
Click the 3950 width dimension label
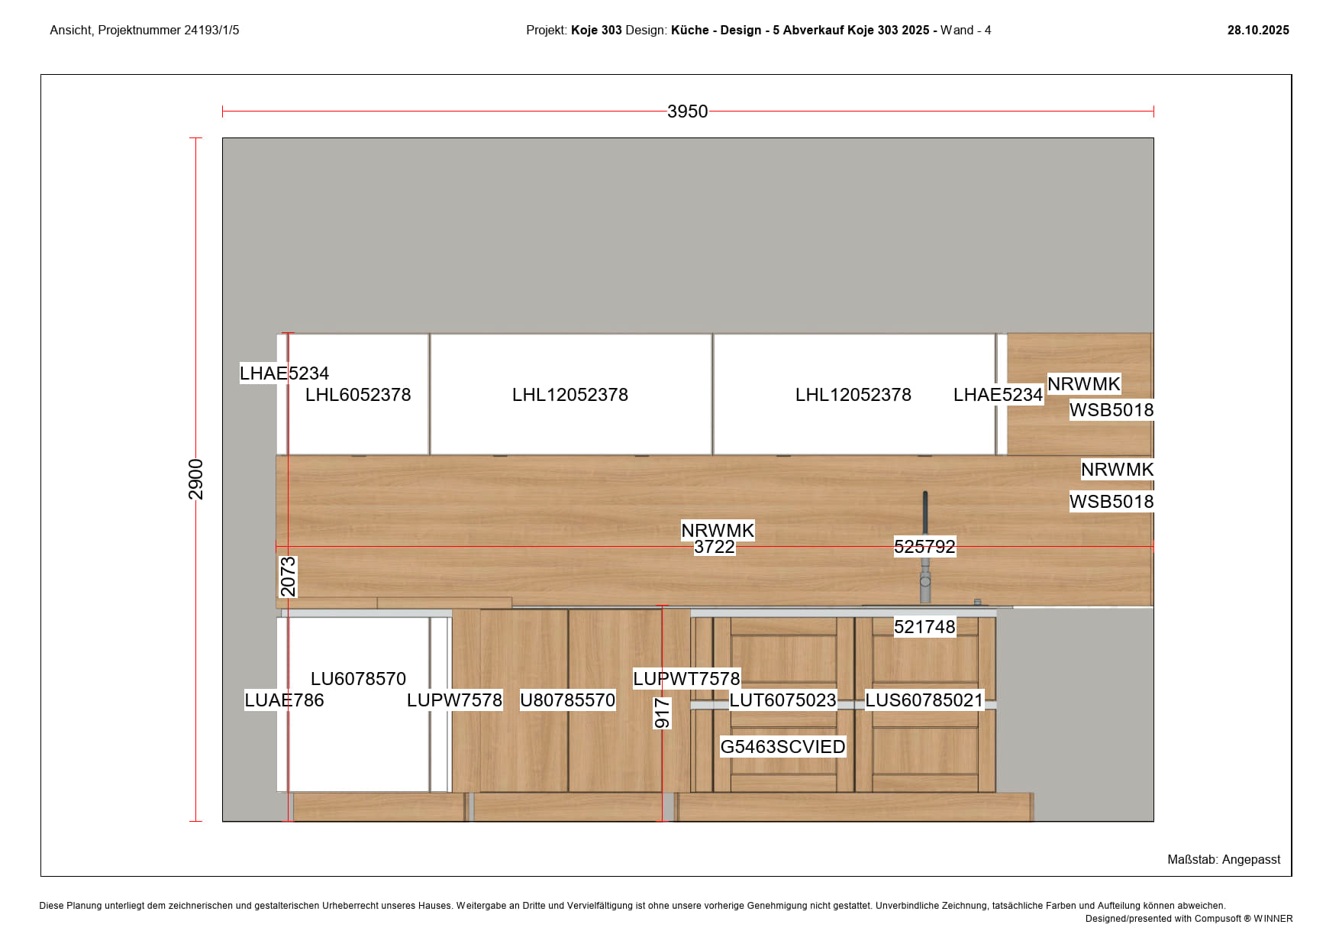click(687, 112)
